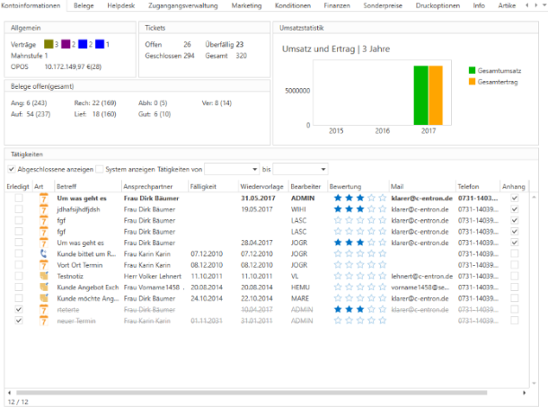Screen dimensions: 548x407
Task: Enable the 'System anzeigen' checkbox
Action: click(100, 169)
